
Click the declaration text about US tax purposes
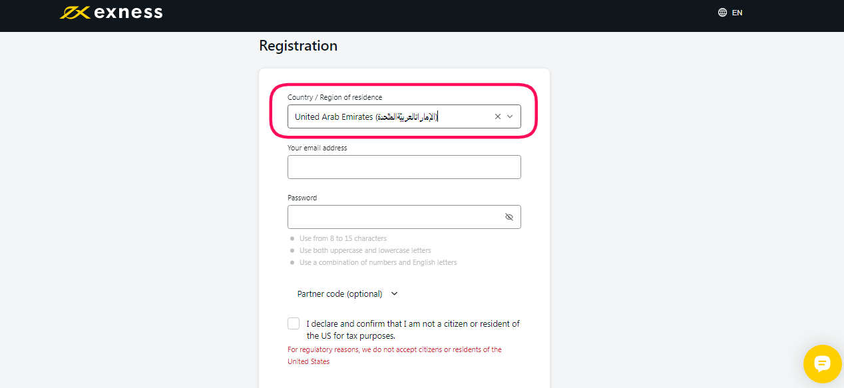tap(413, 329)
